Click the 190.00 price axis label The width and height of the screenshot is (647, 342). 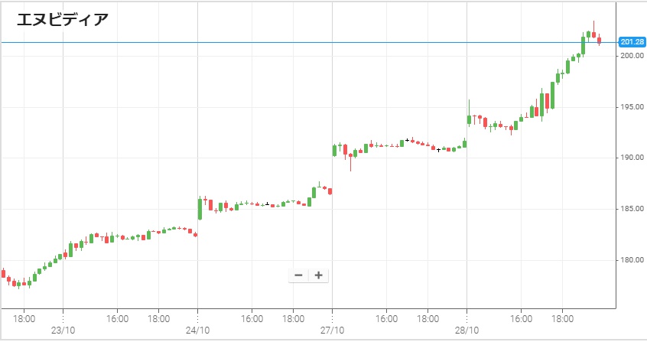pos(632,158)
